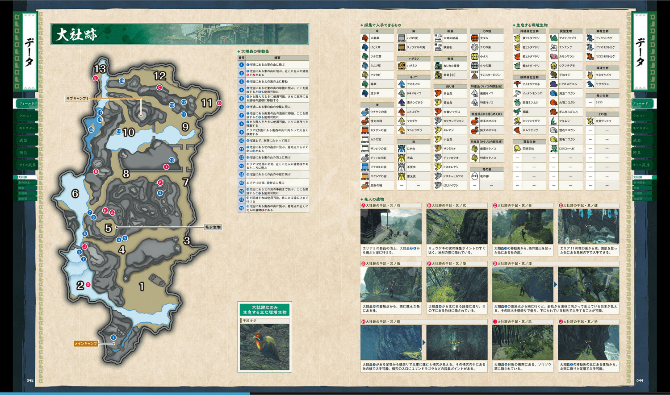Image resolution: width=670 pixels, height=395 pixels.
Task: Click the ハチミツ honey icon
Action: [402, 66]
